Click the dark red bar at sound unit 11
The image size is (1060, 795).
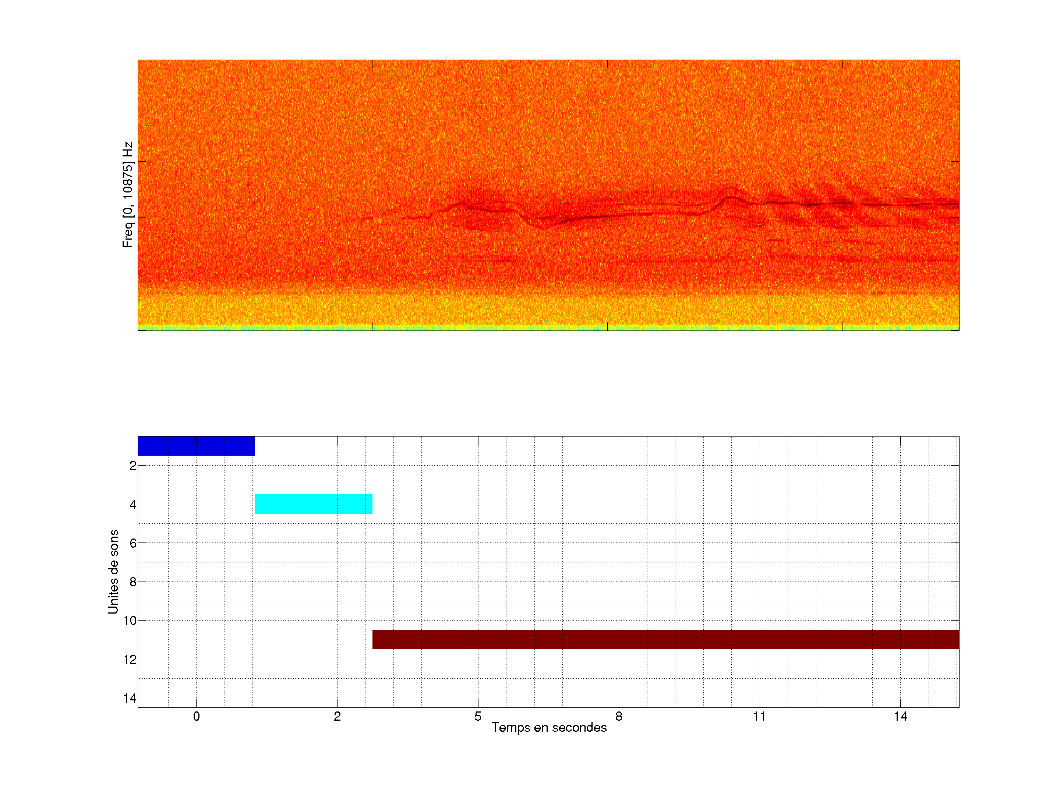[x=665, y=639]
